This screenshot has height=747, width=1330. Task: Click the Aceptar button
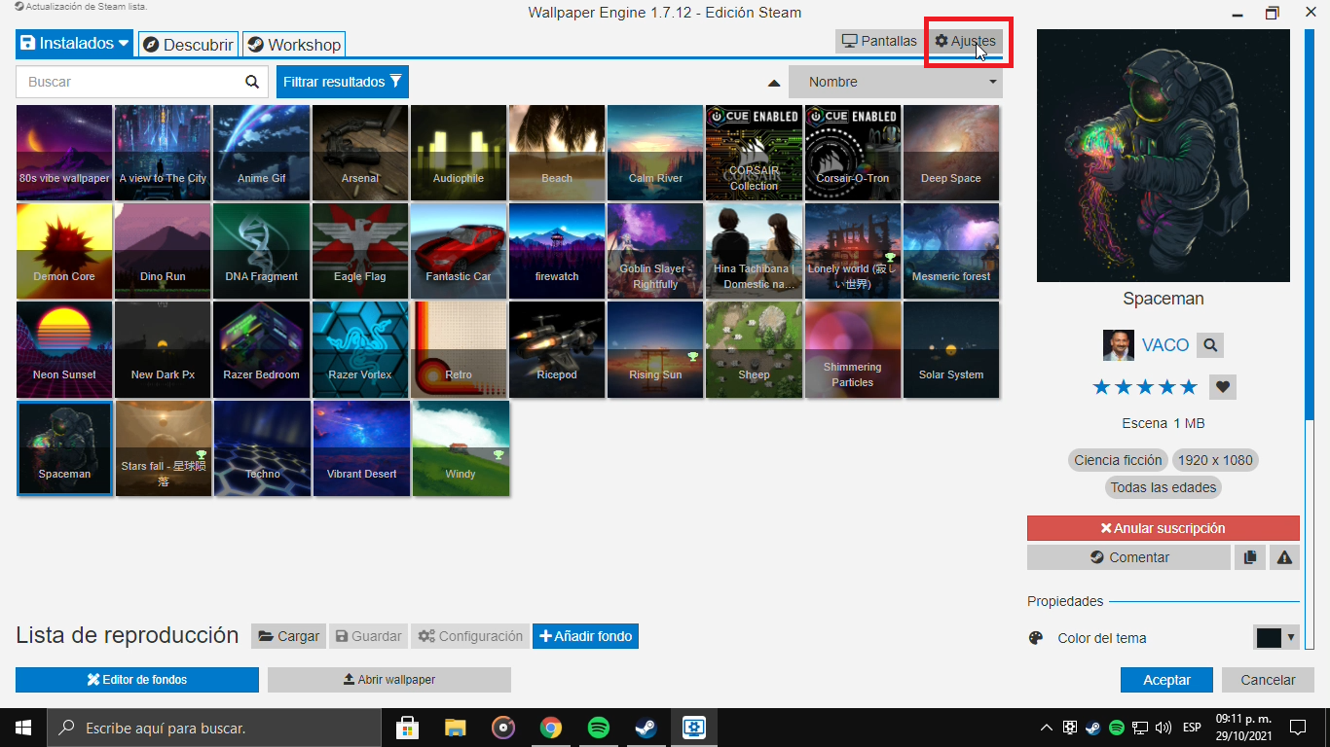click(1166, 680)
